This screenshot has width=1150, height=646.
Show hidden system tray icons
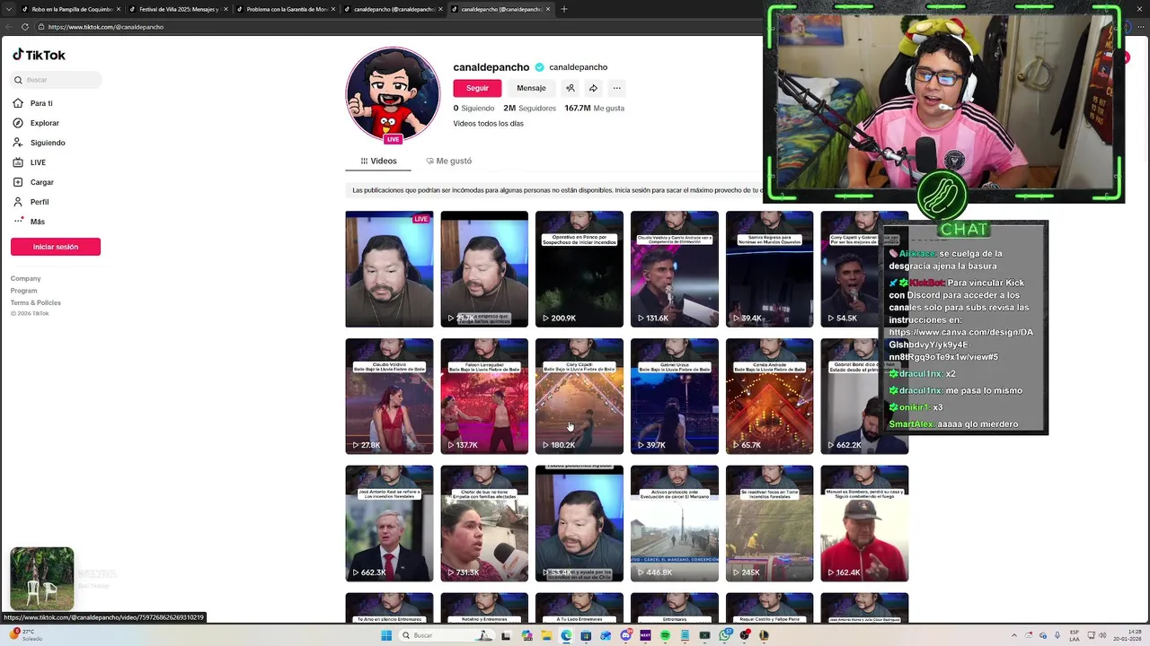[1014, 635]
